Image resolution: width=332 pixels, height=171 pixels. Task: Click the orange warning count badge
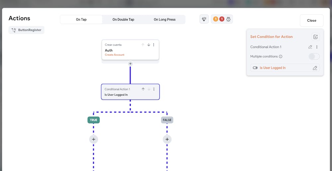pos(215,19)
